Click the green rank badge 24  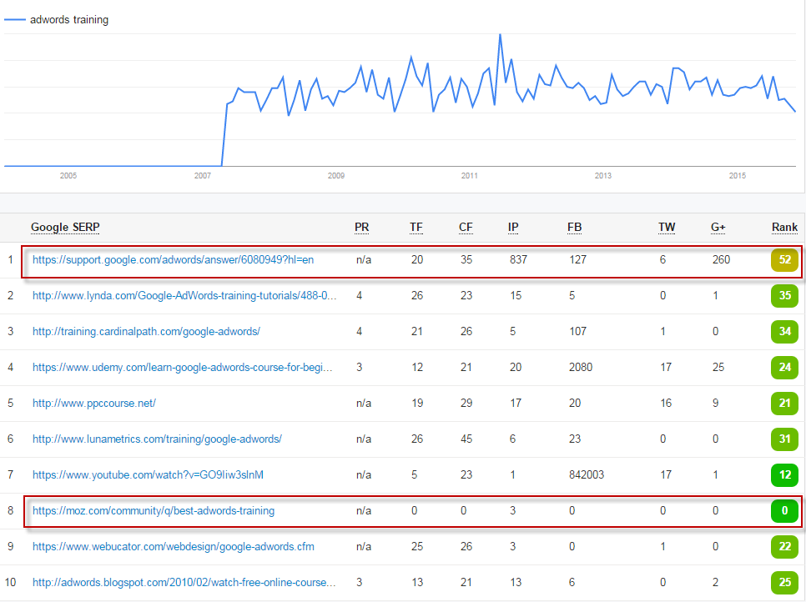[x=784, y=367]
